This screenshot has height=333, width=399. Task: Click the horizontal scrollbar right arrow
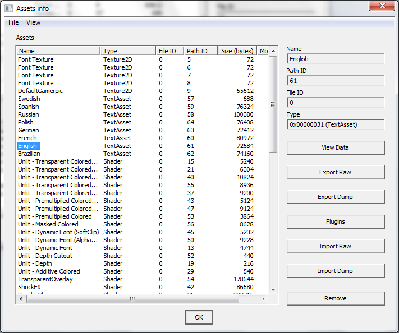[x=264, y=299]
